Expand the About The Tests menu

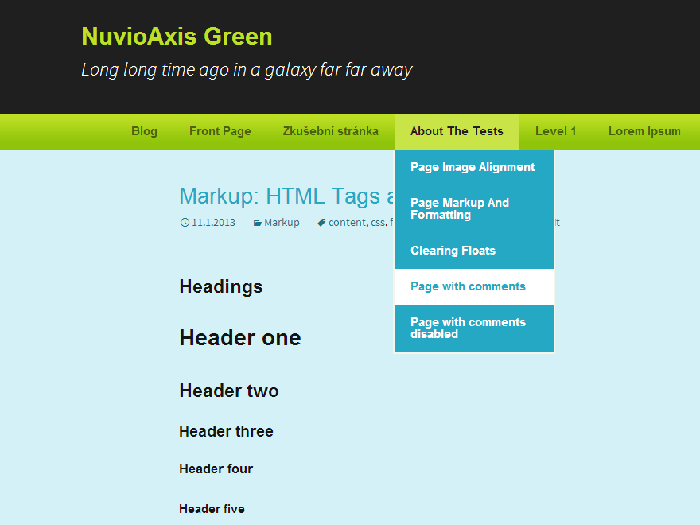[x=457, y=131]
